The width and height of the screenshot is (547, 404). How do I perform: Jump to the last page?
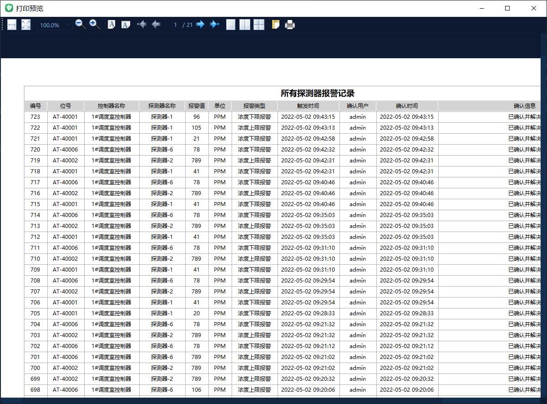pos(214,25)
